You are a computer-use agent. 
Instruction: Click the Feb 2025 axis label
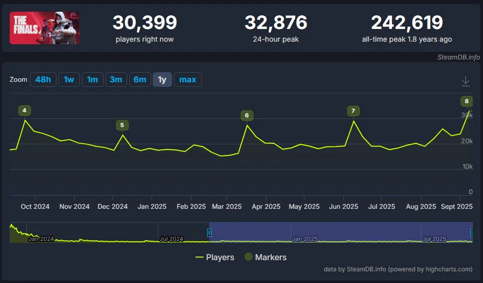191,206
